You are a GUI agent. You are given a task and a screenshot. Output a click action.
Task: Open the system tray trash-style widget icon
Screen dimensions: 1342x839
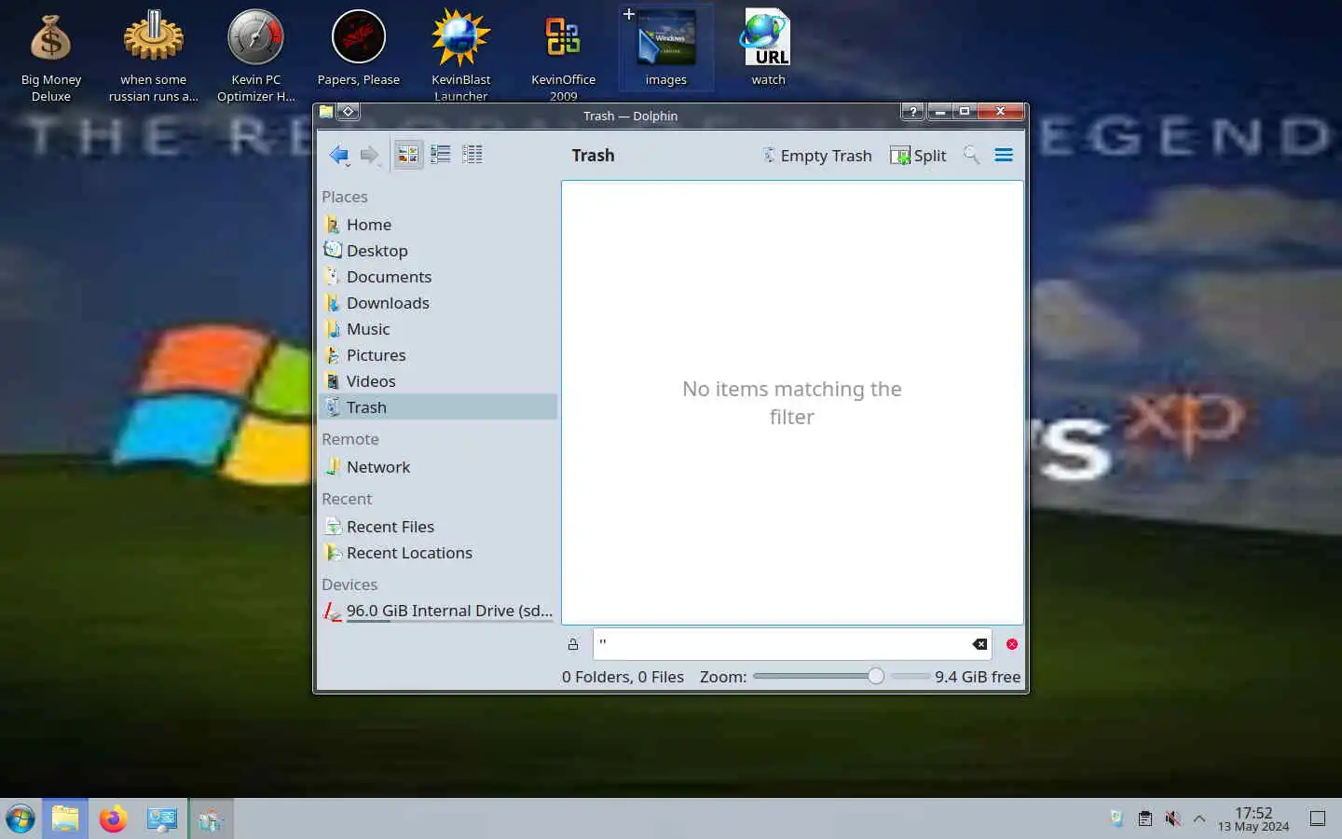(x=1116, y=818)
